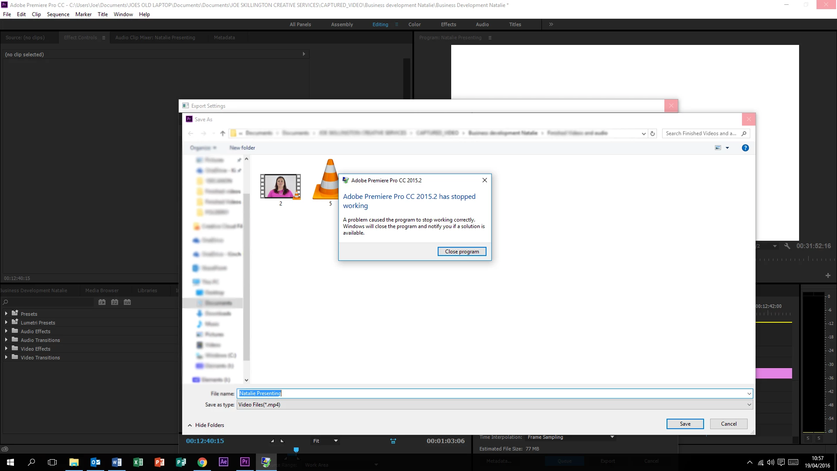Switch to the Color workspace tab
Screen dimensions: 837x471
(414, 24)
